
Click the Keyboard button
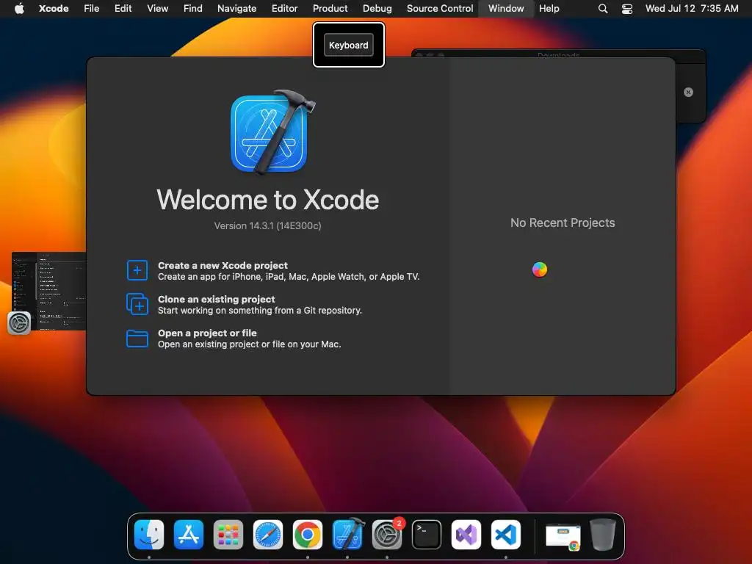click(349, 45)
